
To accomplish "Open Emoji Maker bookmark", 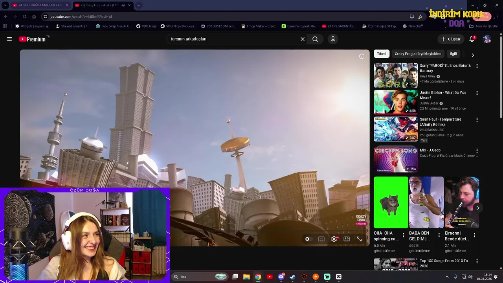I will [259, 26].
